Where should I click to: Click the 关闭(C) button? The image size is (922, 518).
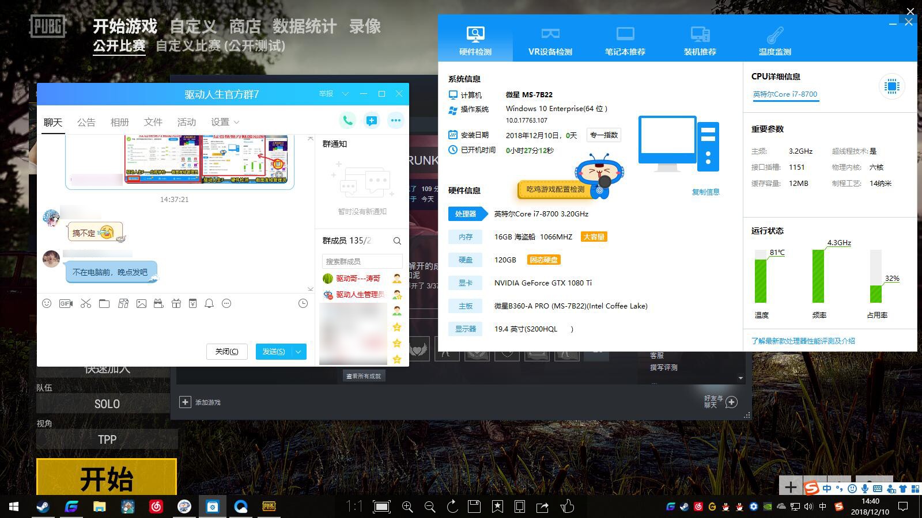(227, 352)
